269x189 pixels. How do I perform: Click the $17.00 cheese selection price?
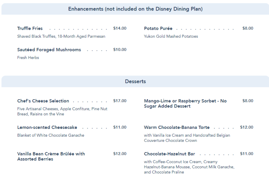(x=120, y=101)
